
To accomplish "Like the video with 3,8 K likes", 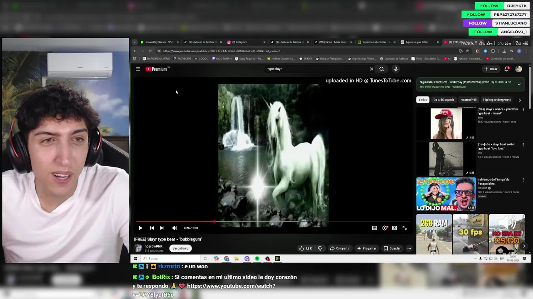I will (305, 248).
